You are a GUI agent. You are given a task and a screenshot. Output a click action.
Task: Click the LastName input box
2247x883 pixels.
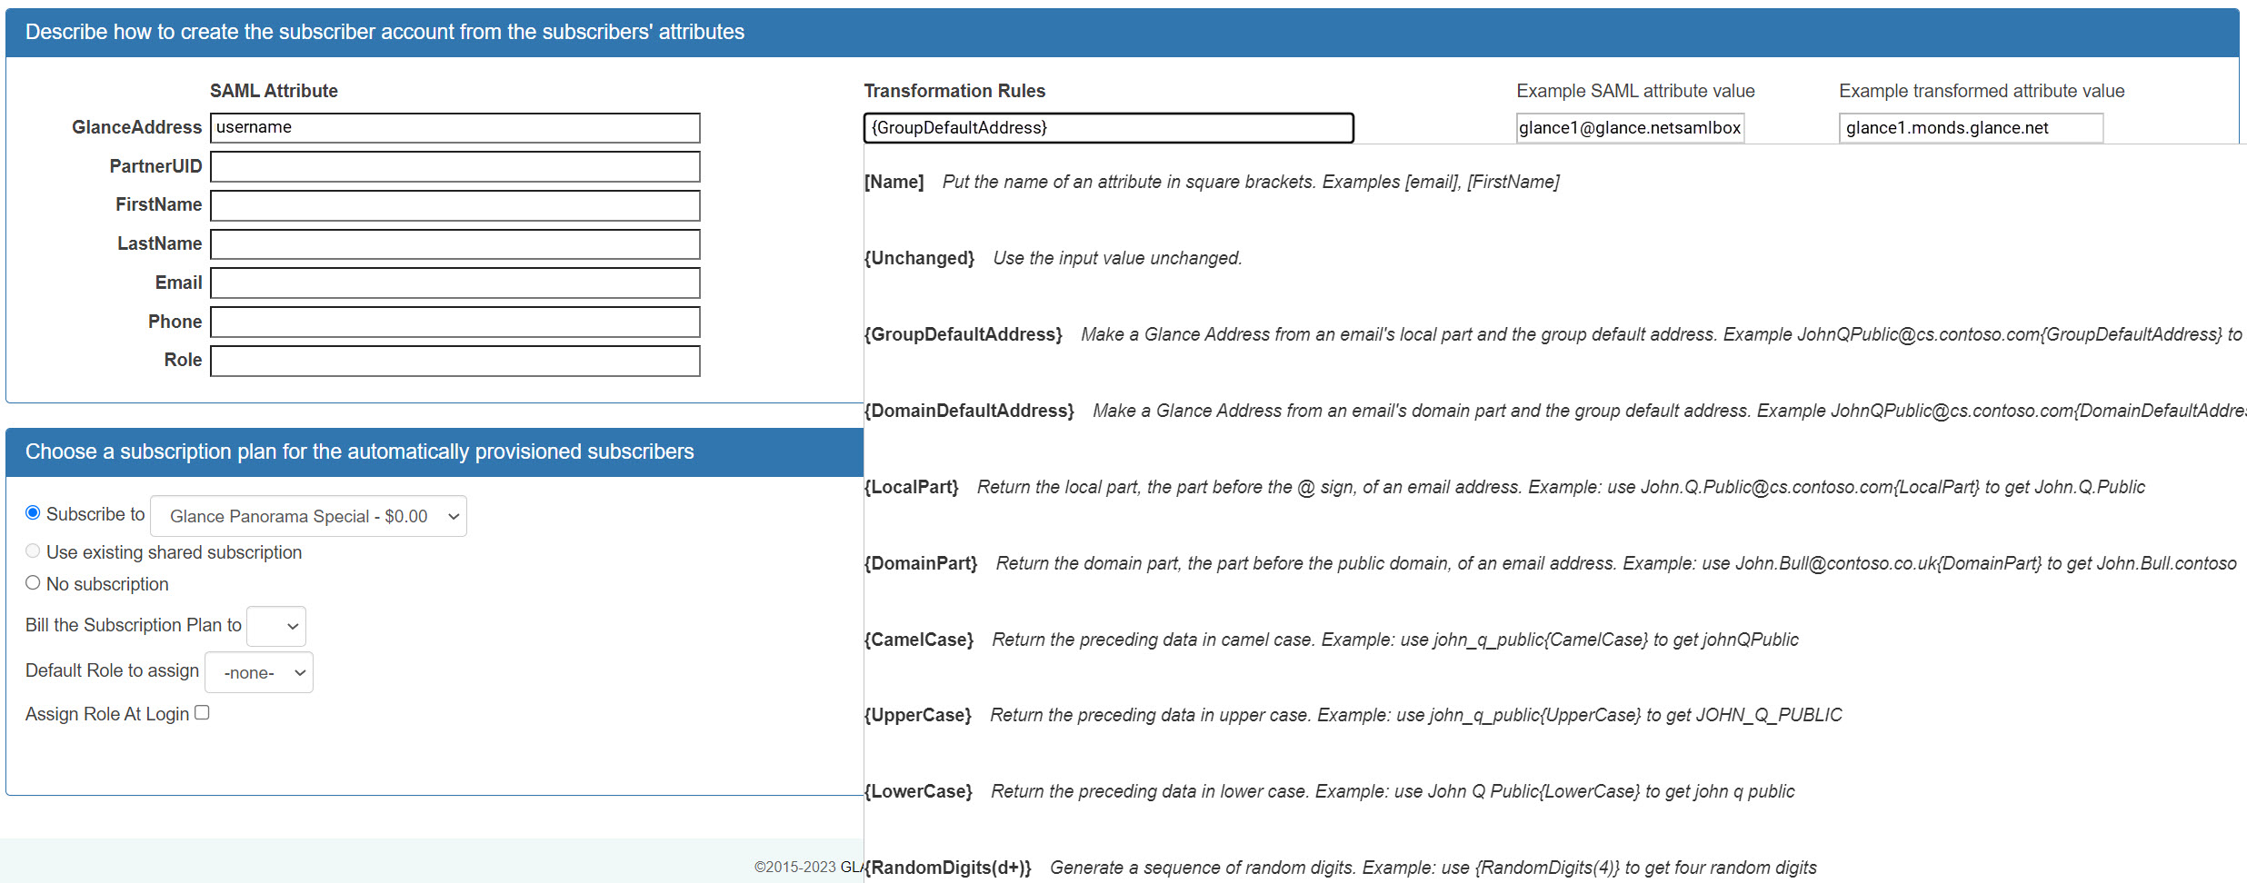point(454,244)
